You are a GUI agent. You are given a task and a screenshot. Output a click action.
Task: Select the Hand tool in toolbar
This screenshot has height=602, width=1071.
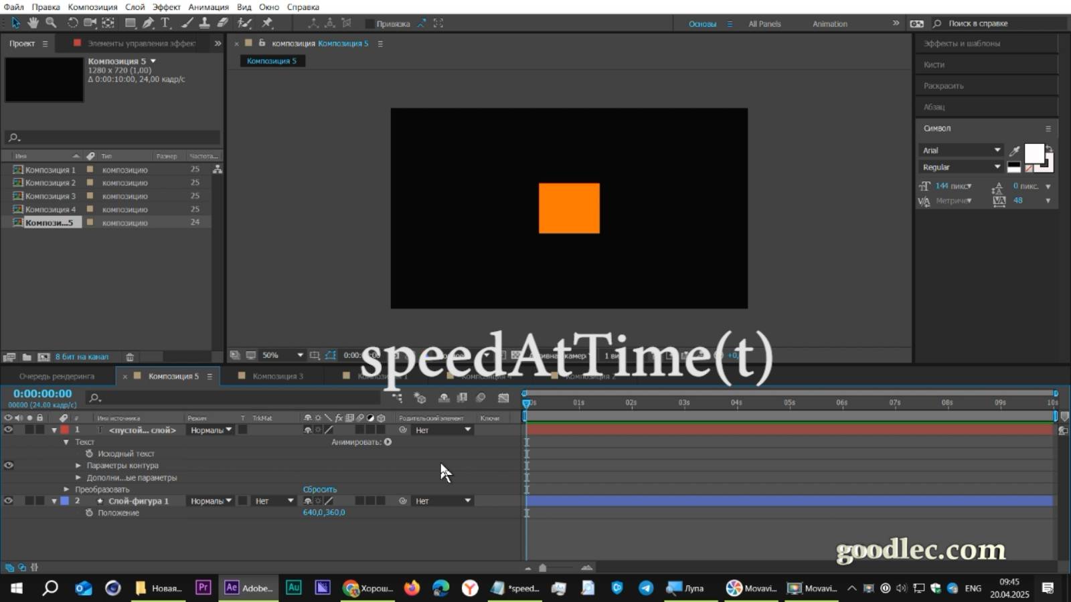32,22
